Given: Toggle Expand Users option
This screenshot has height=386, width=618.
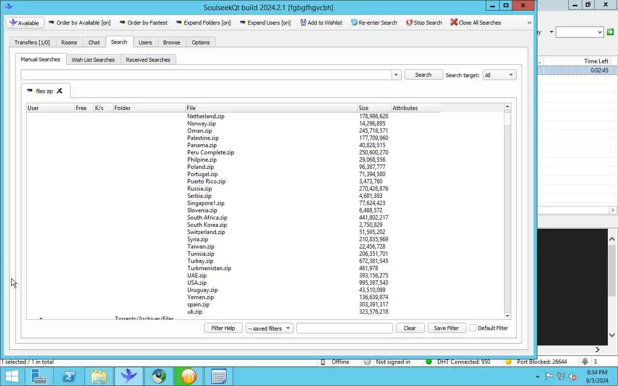Looking at the screenshot, I should 265,23.
